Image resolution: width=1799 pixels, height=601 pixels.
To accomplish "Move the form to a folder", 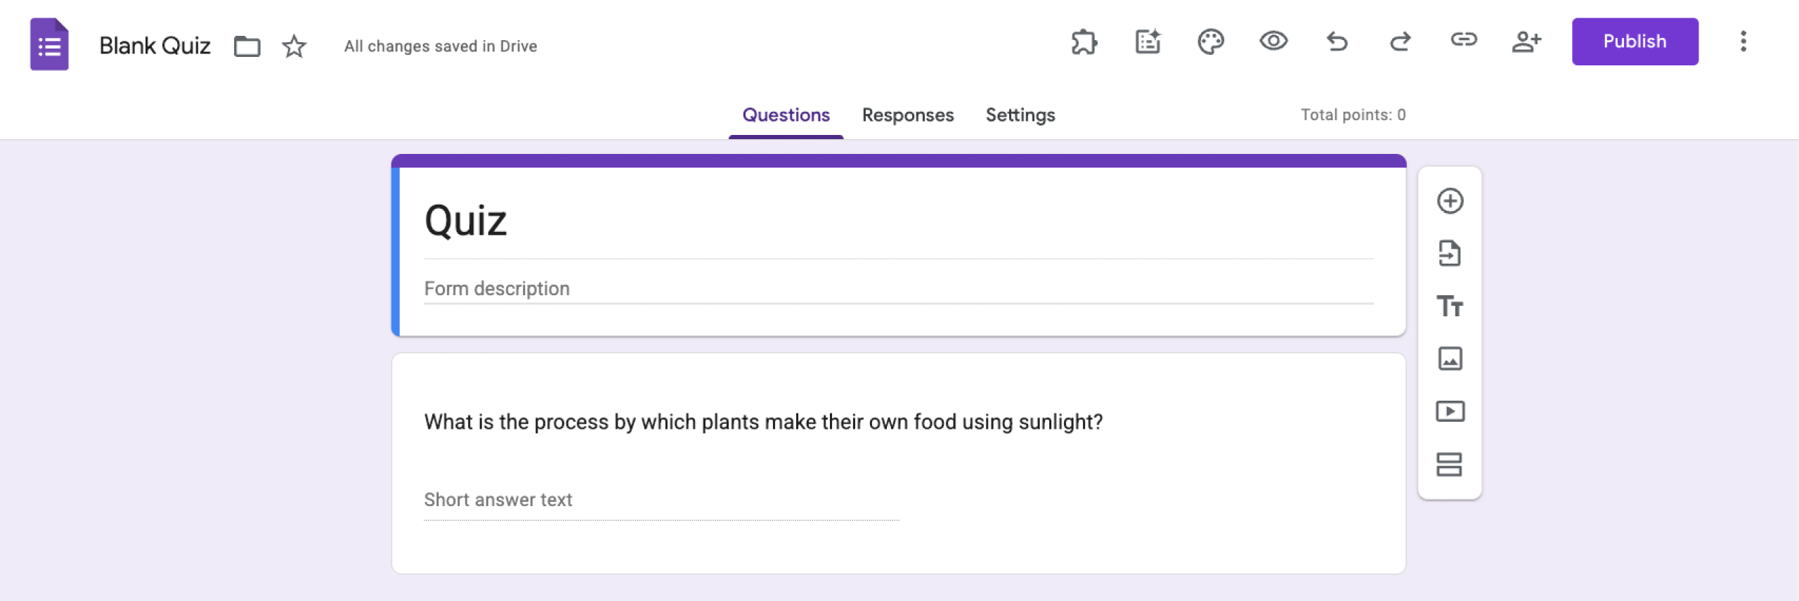I will pos(245,46).
